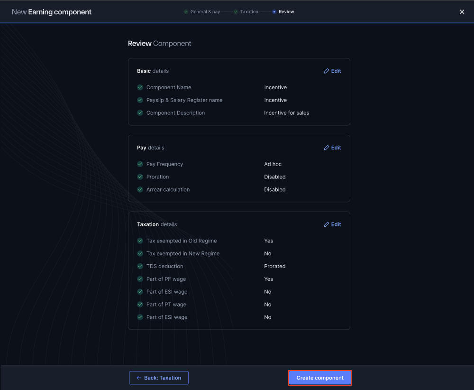Click the check icon beside Proration
This screenshot has height=390, width=474.
[140, 177]
